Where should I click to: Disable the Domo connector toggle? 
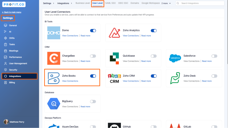coord(93,31)
